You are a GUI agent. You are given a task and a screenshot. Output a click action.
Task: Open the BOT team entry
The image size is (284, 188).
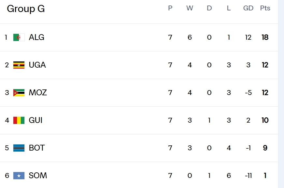(x=37, y=148)
